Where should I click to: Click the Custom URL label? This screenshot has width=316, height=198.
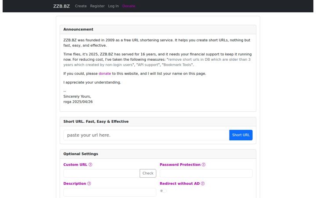pyautogui.click(x=75, y=165)
